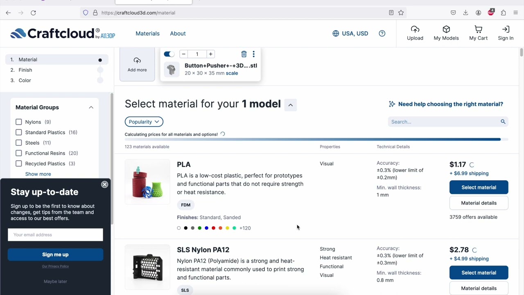This screenshot has height=295, width=524.
Task: Click the browser account profile icon
Action: (478, 13)
